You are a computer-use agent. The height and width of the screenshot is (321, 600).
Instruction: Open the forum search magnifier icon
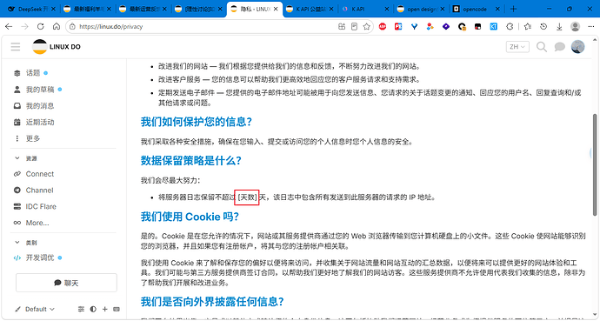coord(542,47)
